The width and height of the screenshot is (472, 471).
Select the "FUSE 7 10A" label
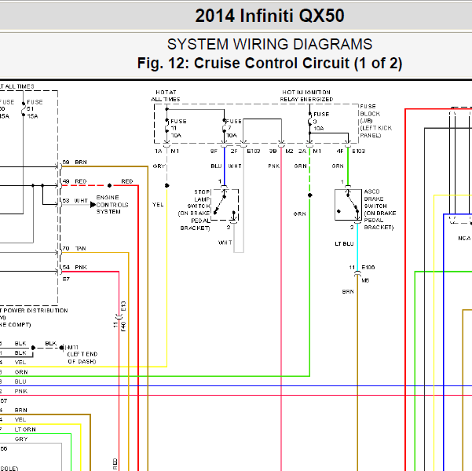click(x=233, y=129)
